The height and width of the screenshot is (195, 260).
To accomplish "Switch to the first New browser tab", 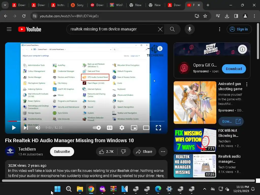I will 136,5.
